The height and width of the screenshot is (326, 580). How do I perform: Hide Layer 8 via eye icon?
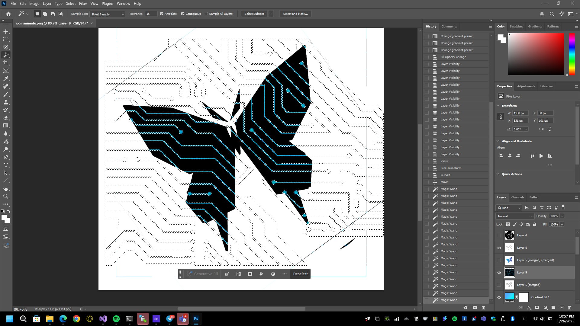point(499,248)
